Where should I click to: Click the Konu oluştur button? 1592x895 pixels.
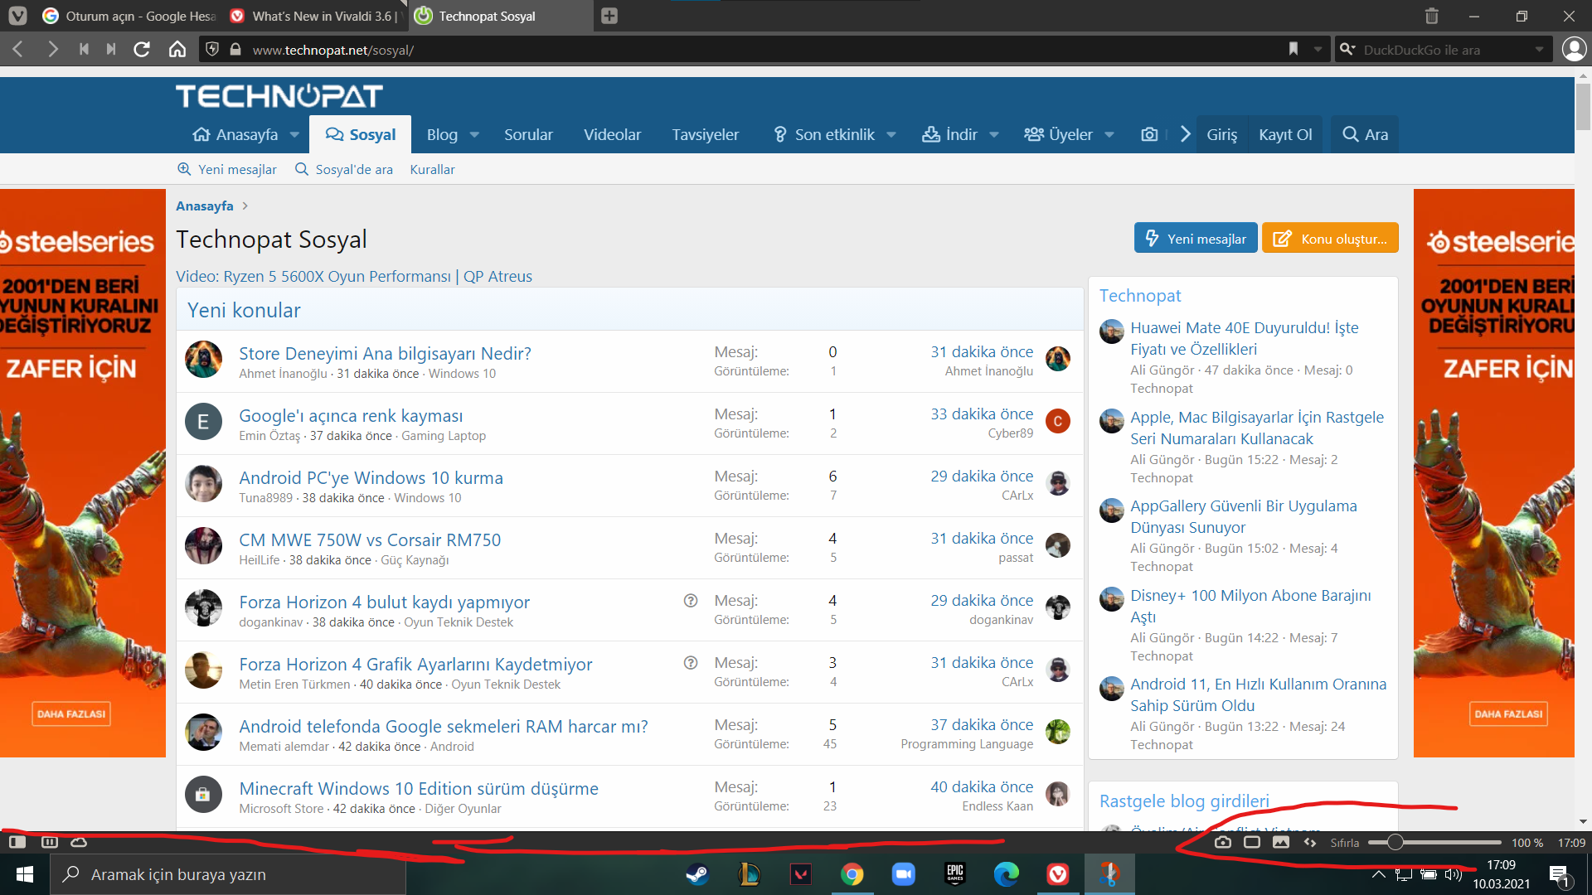coord(1330,239)
